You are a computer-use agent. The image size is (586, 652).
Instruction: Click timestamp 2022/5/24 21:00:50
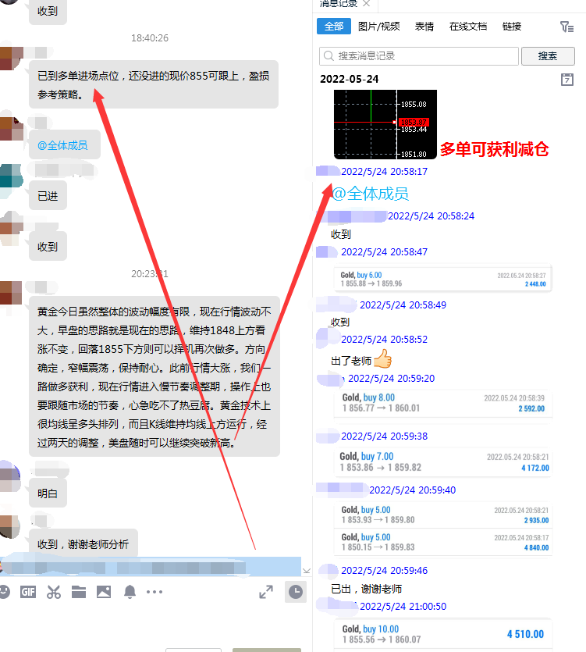[403, 606]
